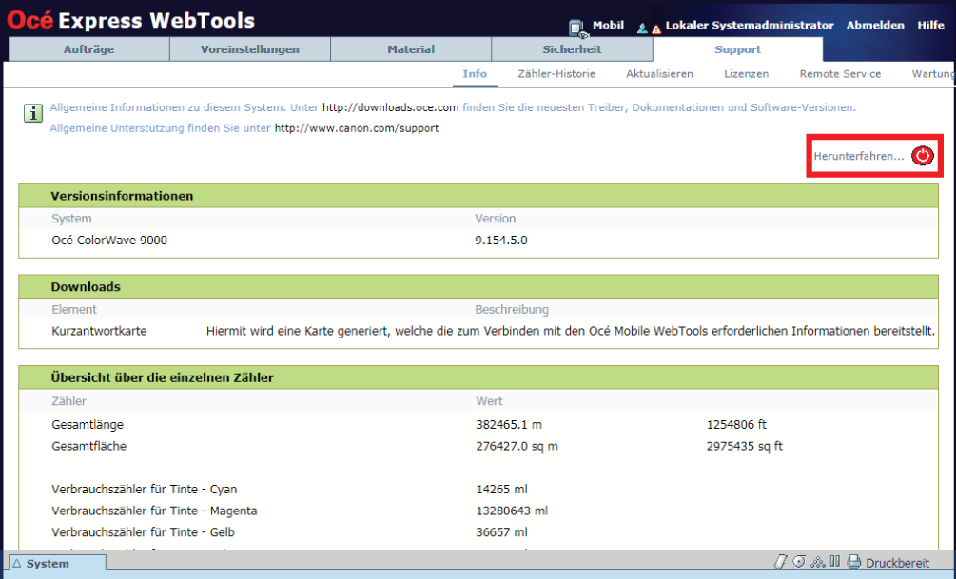Click the Druckbereit status text
The image size is (956, 579).
pos(897,563)
